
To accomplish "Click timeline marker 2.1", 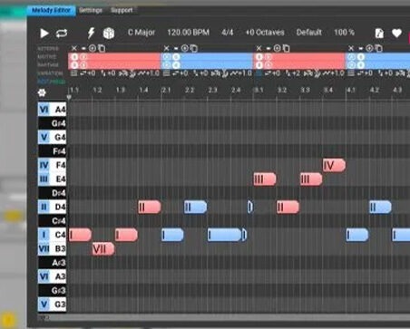I will pos(166,90).
